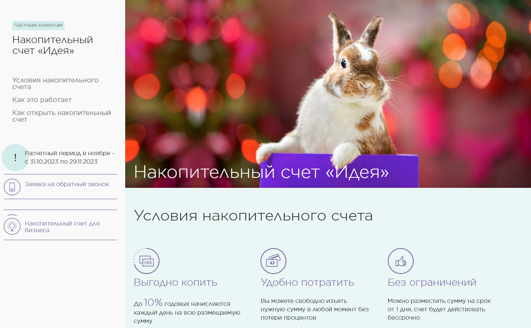Image resolution: width=531 pixels, height=328 pixels.
Task: Click the Расчетный период в ноябре notice text
Action: point(70,157)
